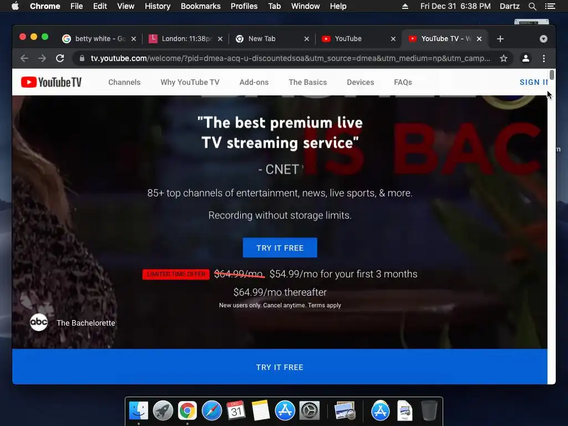Click the SIGN IN link

coord(533,82)
